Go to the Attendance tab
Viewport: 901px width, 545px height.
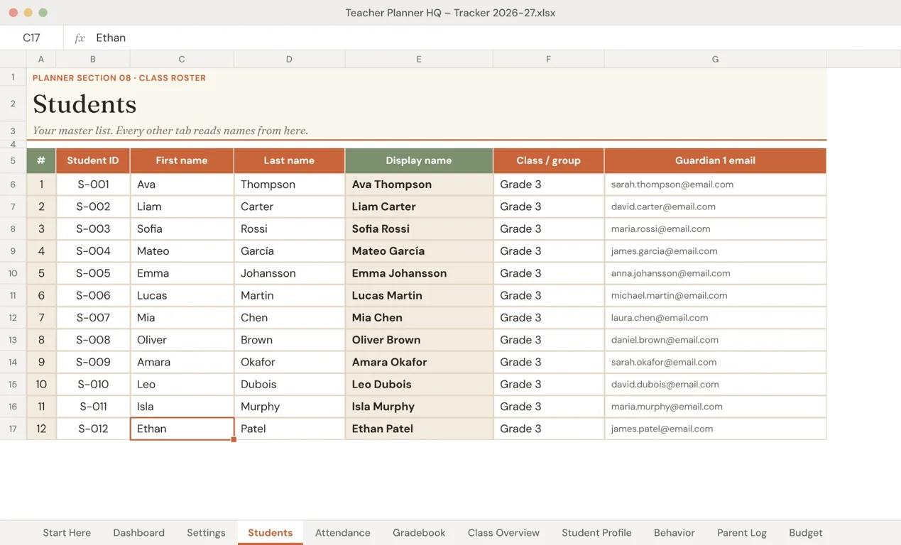tap(343, 533)
